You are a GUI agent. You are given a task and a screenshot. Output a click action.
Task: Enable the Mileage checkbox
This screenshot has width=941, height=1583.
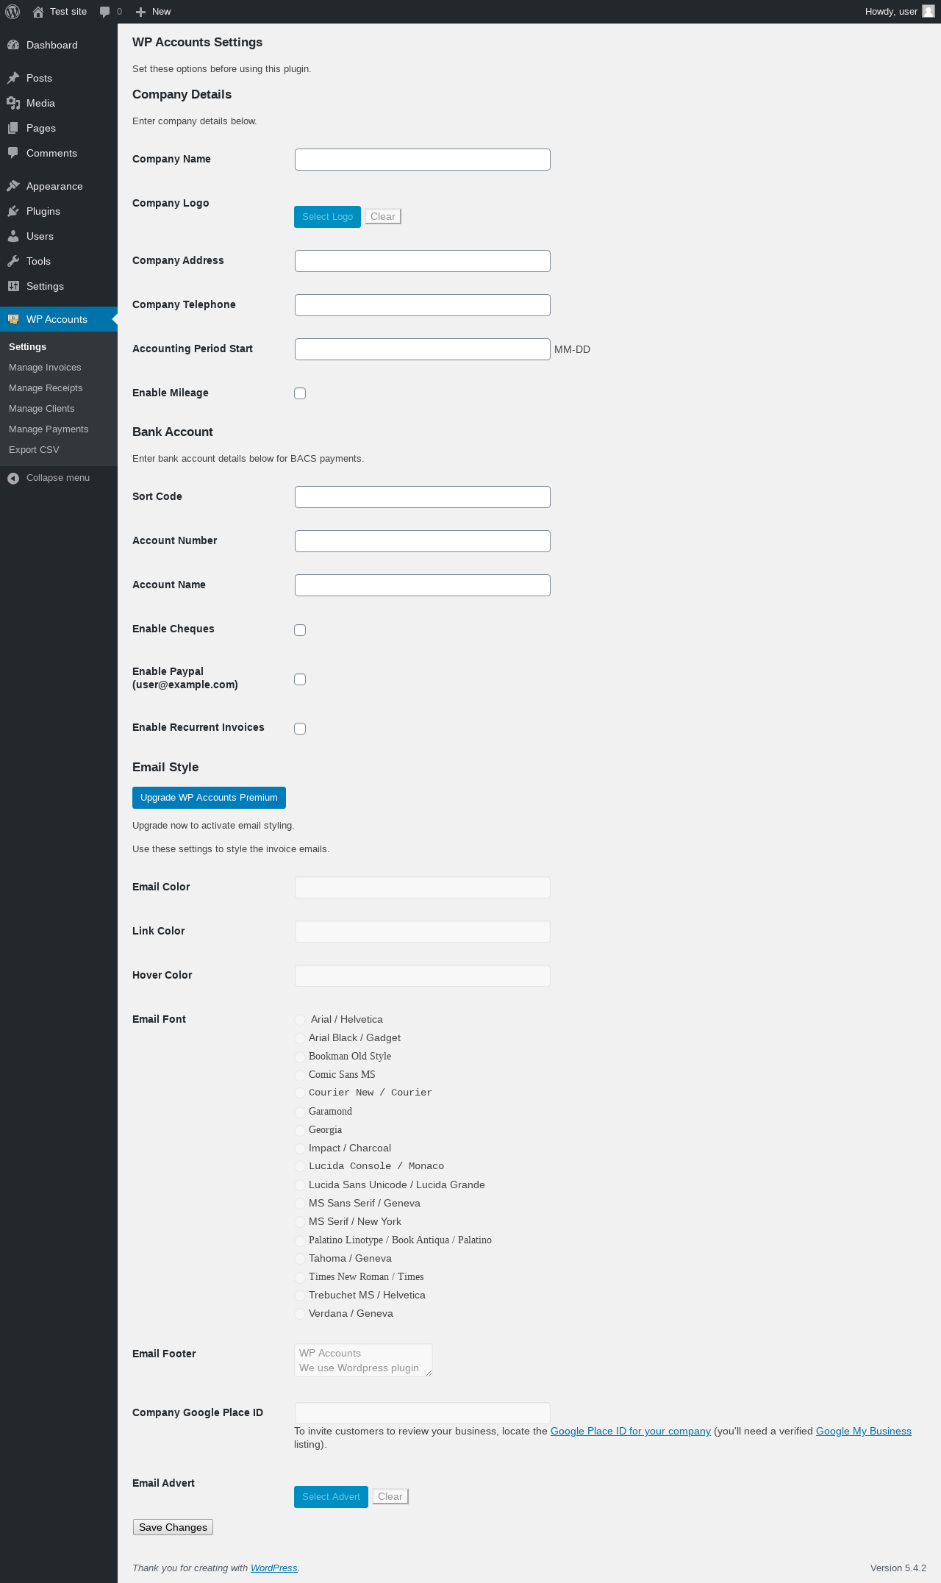pyautogui.click(x=300, y=393)
